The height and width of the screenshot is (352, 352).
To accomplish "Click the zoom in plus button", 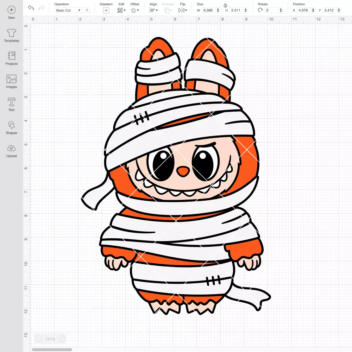I will click(x=62, y=339).
